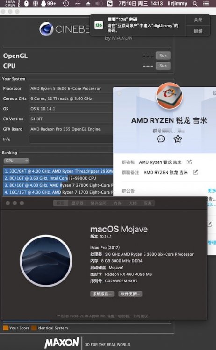
Task: Open Spotlight search magnifier icon
Action: [x=195, y=4]
